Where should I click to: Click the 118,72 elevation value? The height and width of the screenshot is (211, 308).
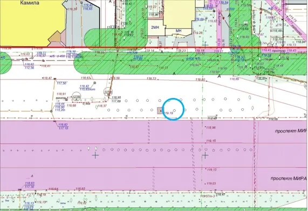(152, 78)
